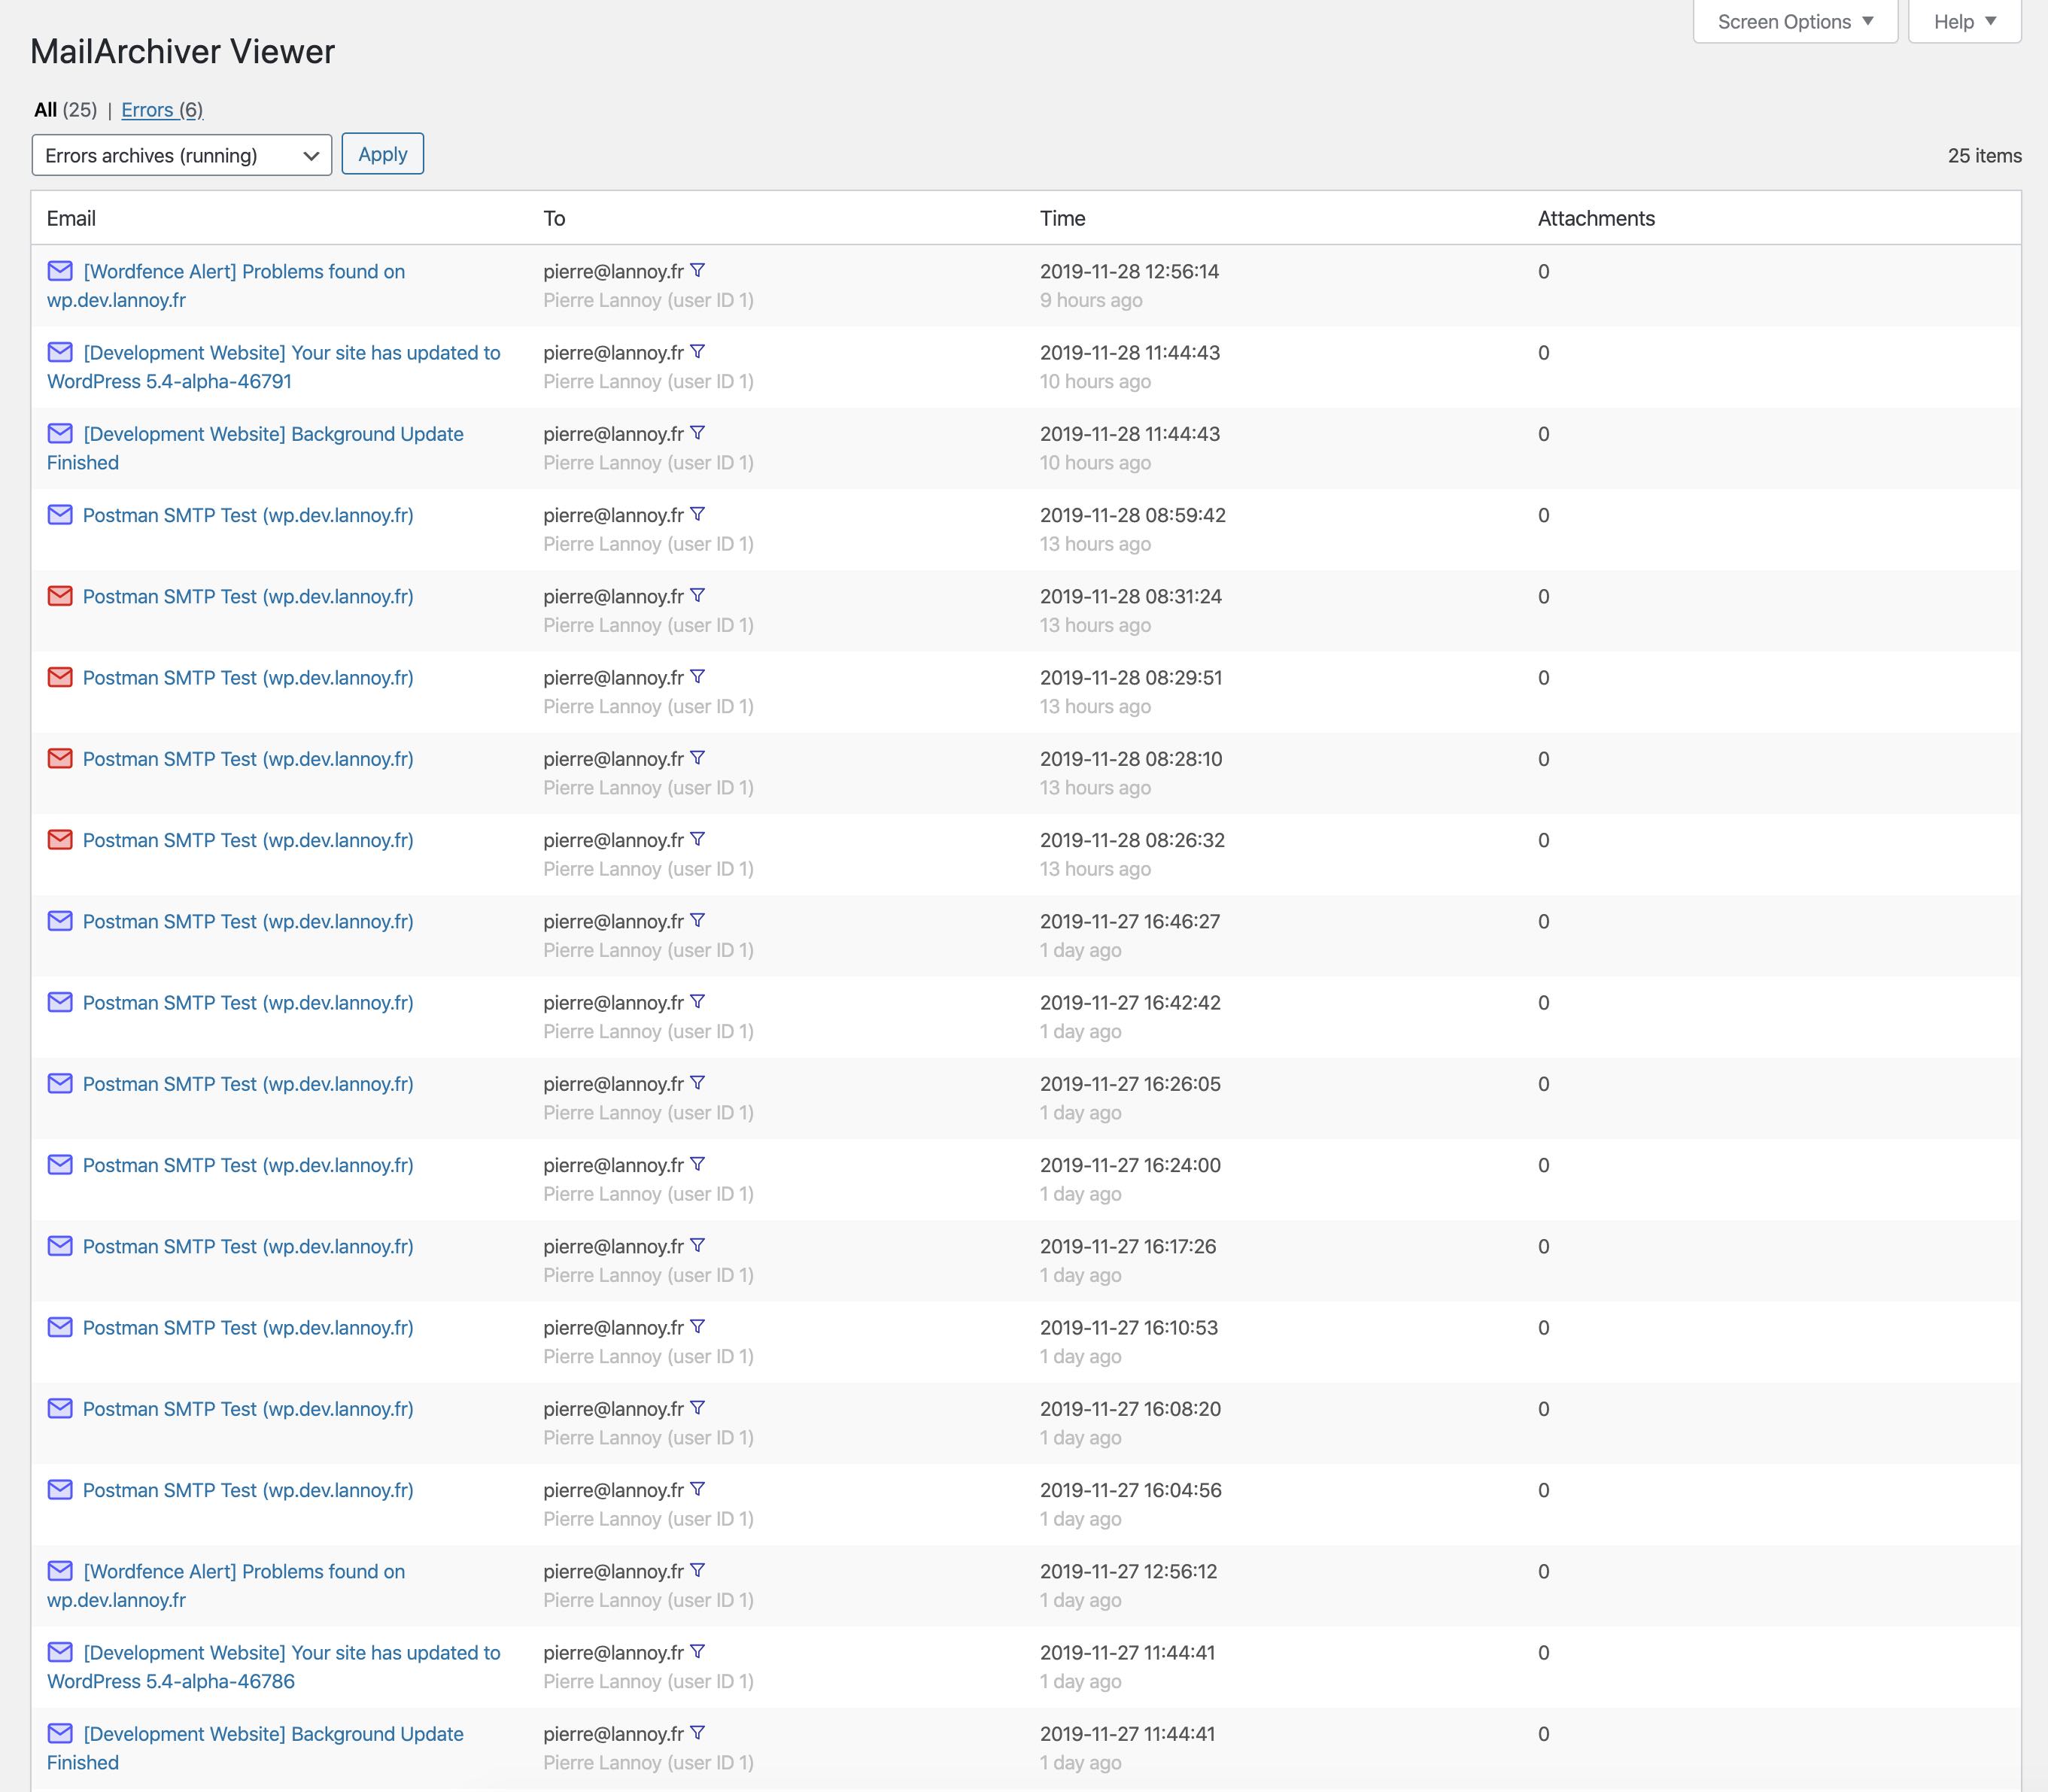Switch to the Errors (6) view
Screen dimensions: 2048x1792
[x=162, y=110]
